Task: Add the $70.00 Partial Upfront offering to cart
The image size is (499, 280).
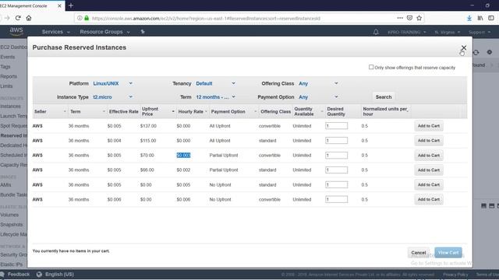Action: coord(429,156)
